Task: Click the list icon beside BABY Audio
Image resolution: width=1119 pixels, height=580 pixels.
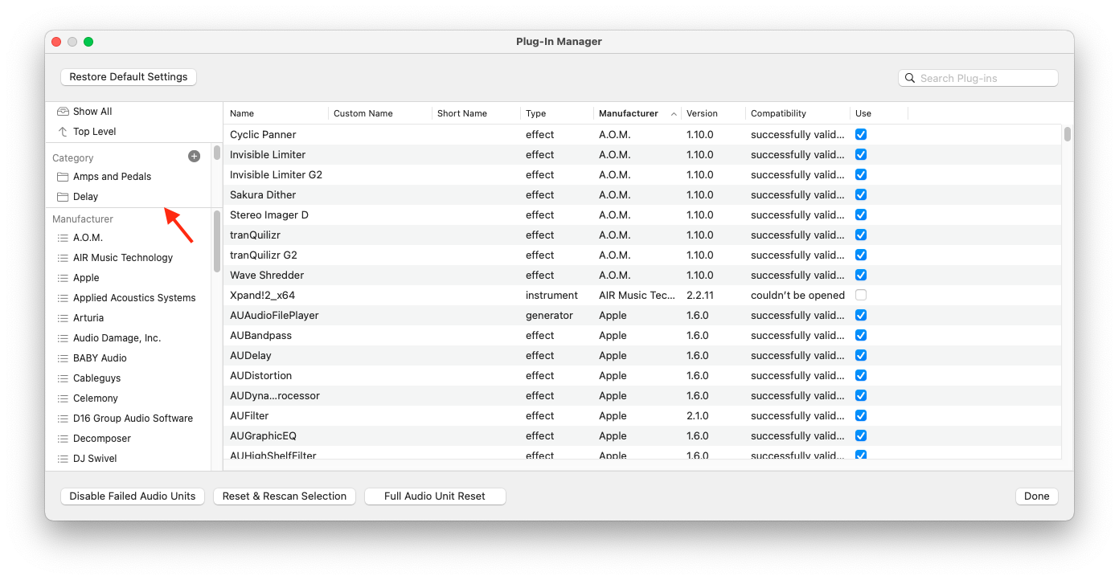Action: (63, 358)
